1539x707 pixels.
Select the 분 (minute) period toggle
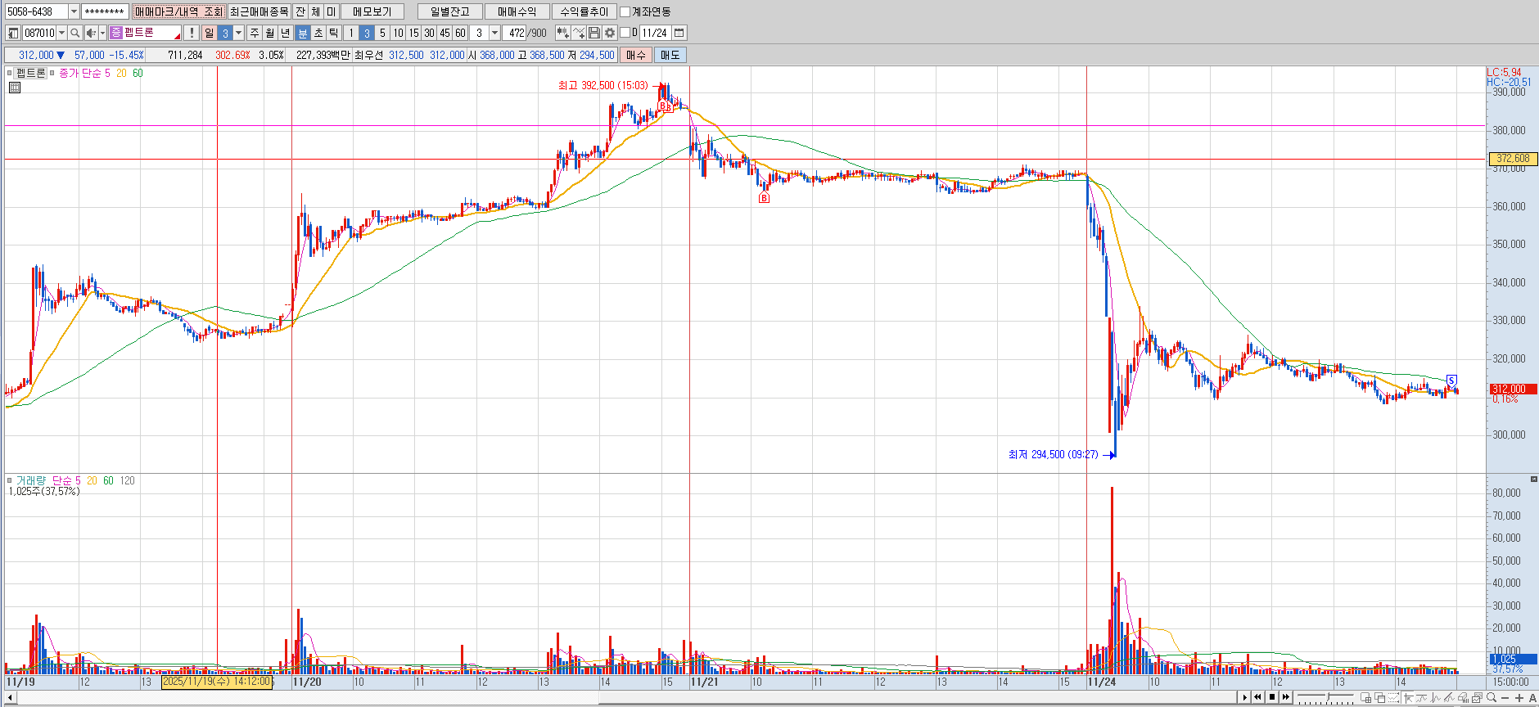coord(302,33)
